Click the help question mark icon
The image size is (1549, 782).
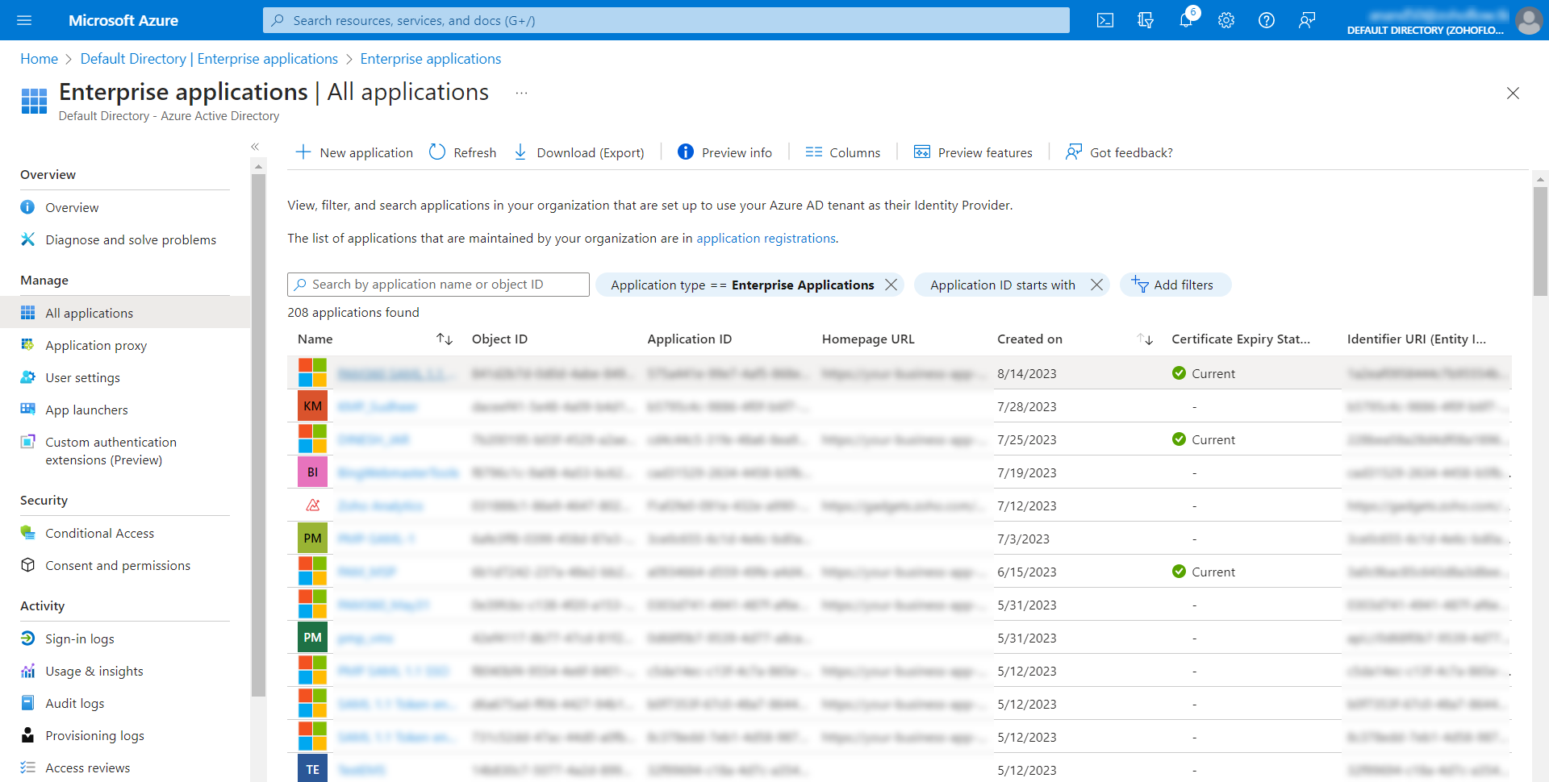(x=1267, y=20)
